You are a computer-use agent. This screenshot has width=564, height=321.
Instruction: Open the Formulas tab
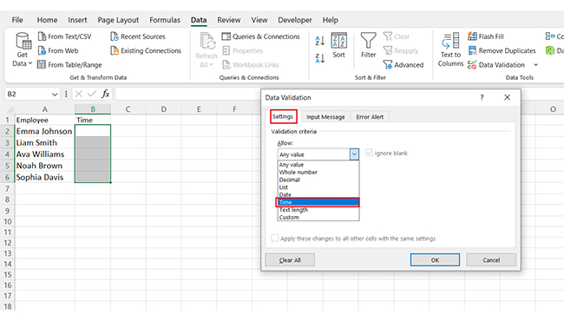pos(165,20)
